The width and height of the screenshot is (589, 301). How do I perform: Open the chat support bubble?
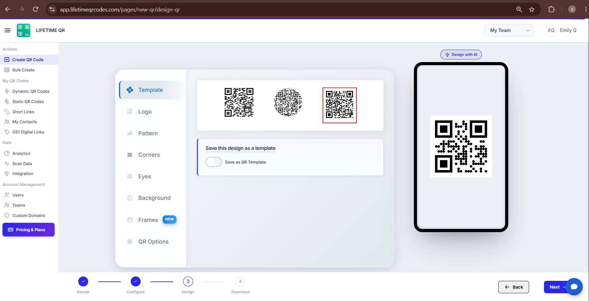point(574,287)
